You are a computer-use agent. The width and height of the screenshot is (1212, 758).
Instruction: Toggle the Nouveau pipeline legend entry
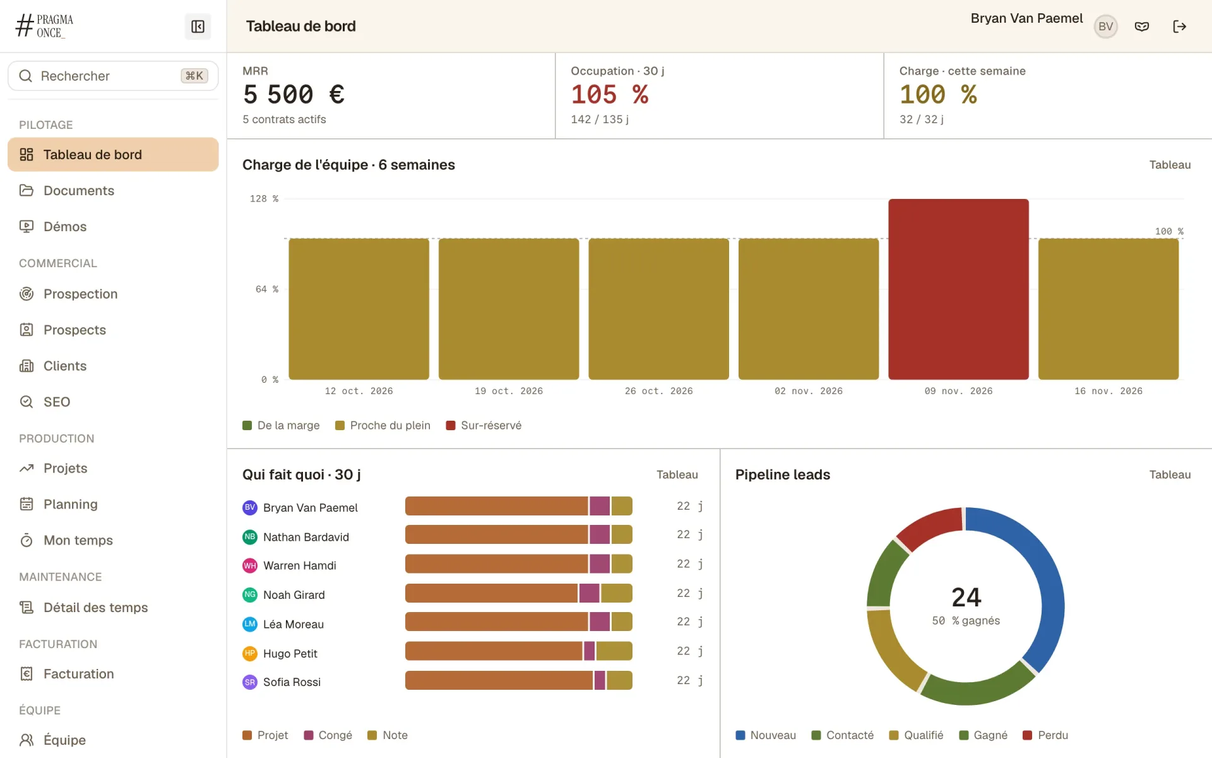(x=766, y=735)
